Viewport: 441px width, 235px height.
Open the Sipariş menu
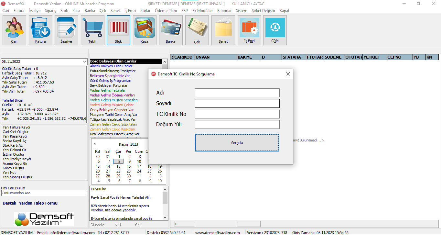50,11
